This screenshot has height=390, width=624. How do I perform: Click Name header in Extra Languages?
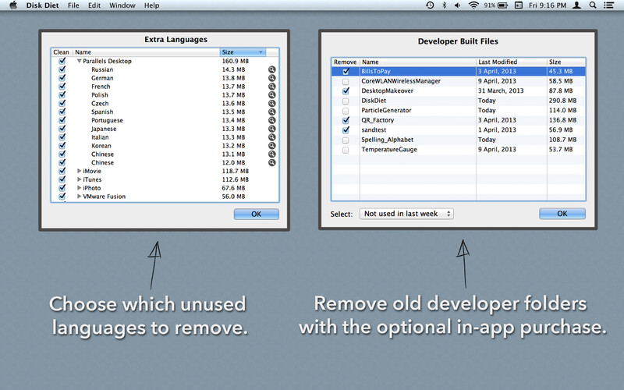147,52
